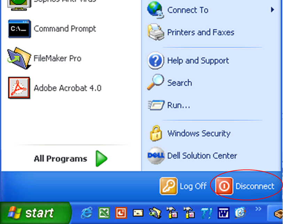Open the Run... dialog
283x224 pixels.
[169, 105]
